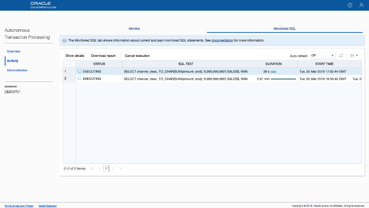Click the 2.91 min duration bar

[x=283, y=79]
